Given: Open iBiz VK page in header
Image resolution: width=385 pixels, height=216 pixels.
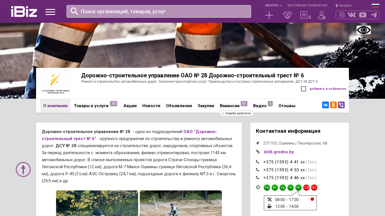Looking at the screenshot, I should click(352, 15).
